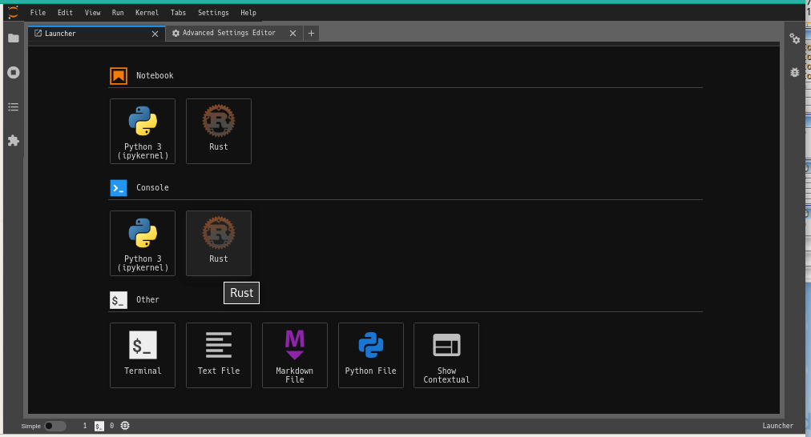Open the Run menu
Image resolution: width=811 pixels, height=437 pixels.
[118, 12]
